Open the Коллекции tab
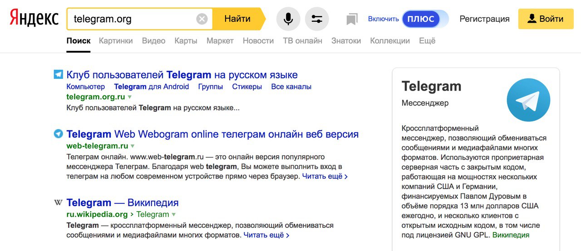Image resolution: width=581 pixels, height=251 pixels. point(390,41)
